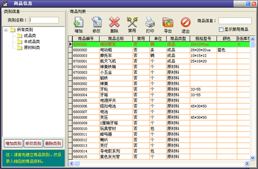Click the horizontal scrollbar left arrow

(x=71, y=163)
